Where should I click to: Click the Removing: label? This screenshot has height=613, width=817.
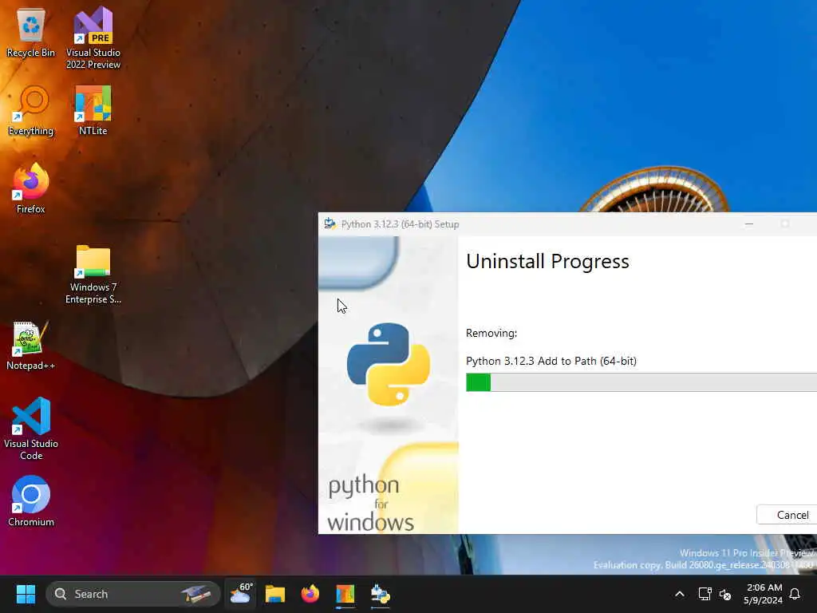tap(491, 333)
